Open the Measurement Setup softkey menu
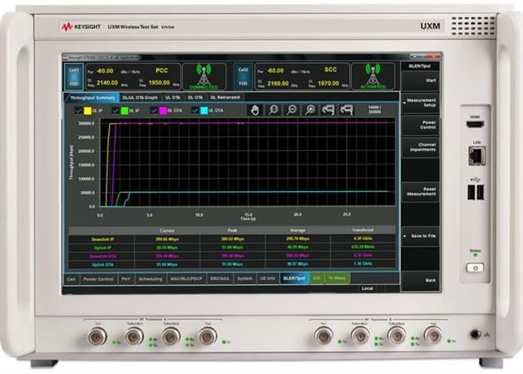Viewport: 523px width, 374px height. 420,103
